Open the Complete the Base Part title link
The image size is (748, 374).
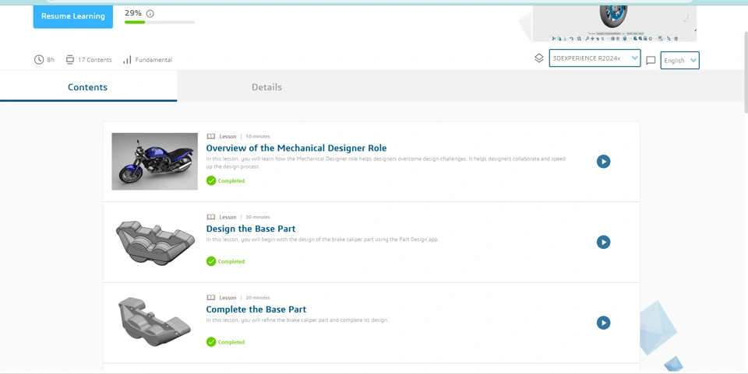click(x=256, y=309)
